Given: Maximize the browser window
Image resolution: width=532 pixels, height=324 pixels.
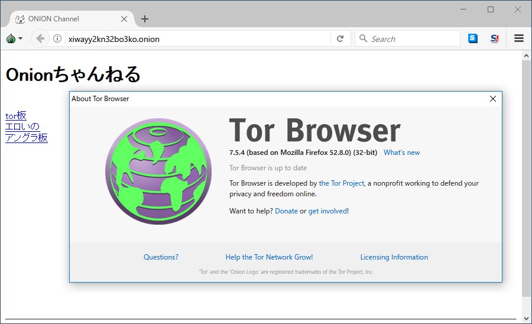Looking at the screenshot, I should [491, 9].
